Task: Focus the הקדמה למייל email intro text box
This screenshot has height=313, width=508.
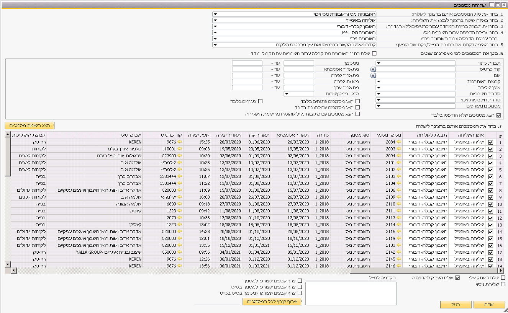Action: click(351, 293)
